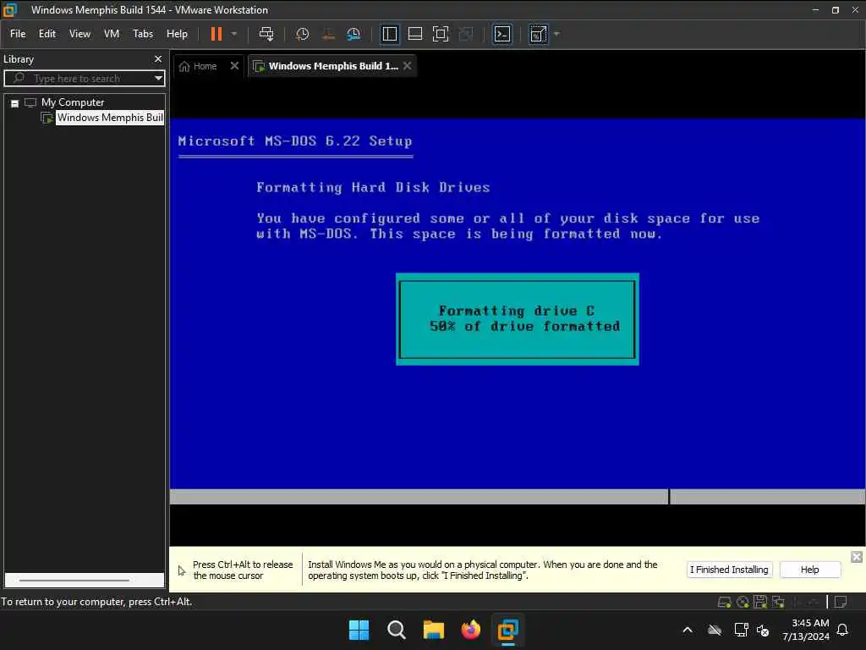Viewport: 866px width, 650px height.
Task: Select Windows Memphis Build VM in library
Action: [110, 117]
